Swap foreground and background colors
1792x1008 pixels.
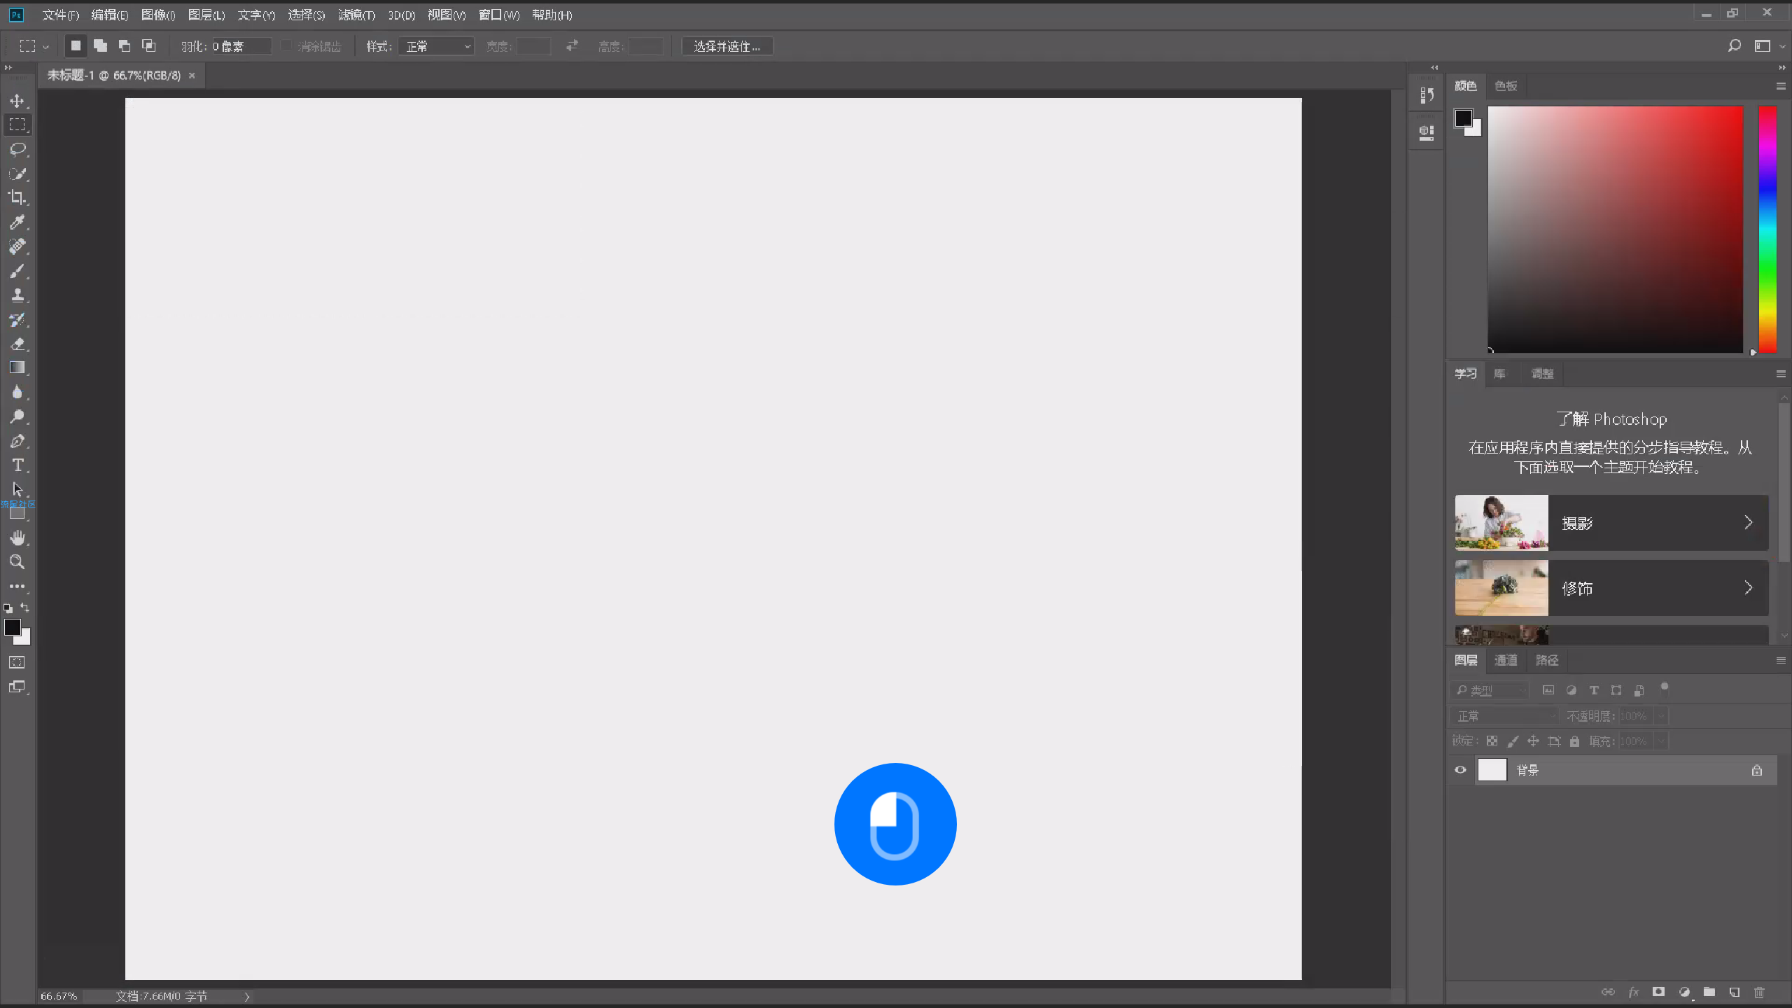click(x=25, y=608)
